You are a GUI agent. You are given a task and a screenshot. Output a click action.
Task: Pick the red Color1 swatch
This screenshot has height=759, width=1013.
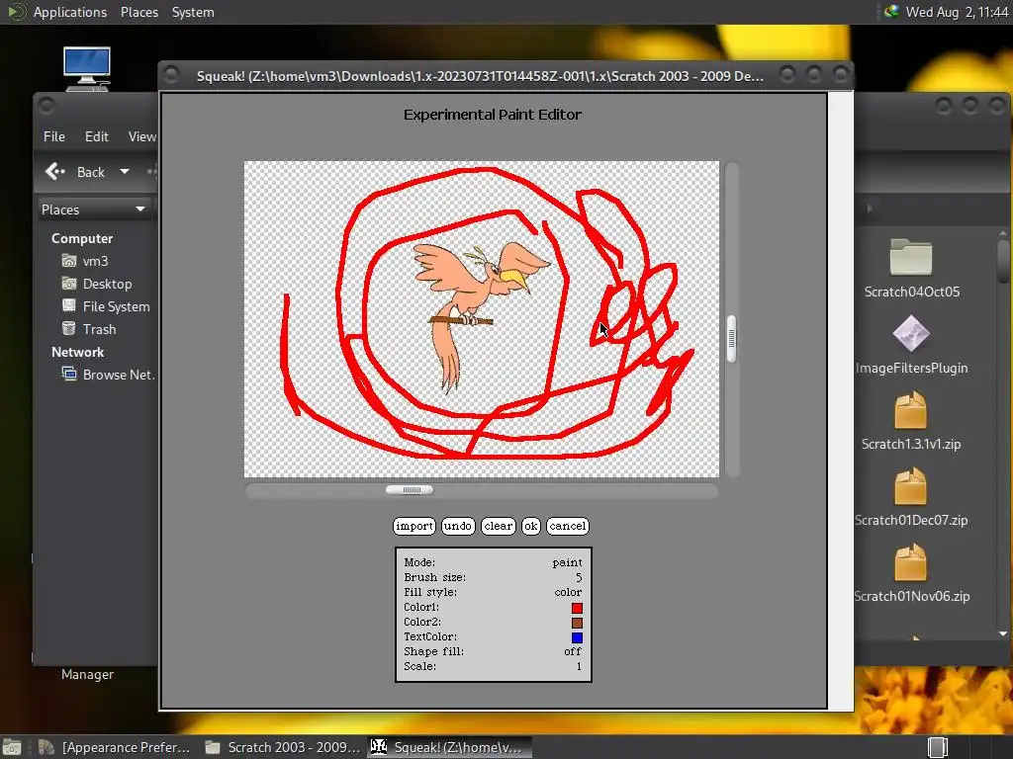coord(577,608)
